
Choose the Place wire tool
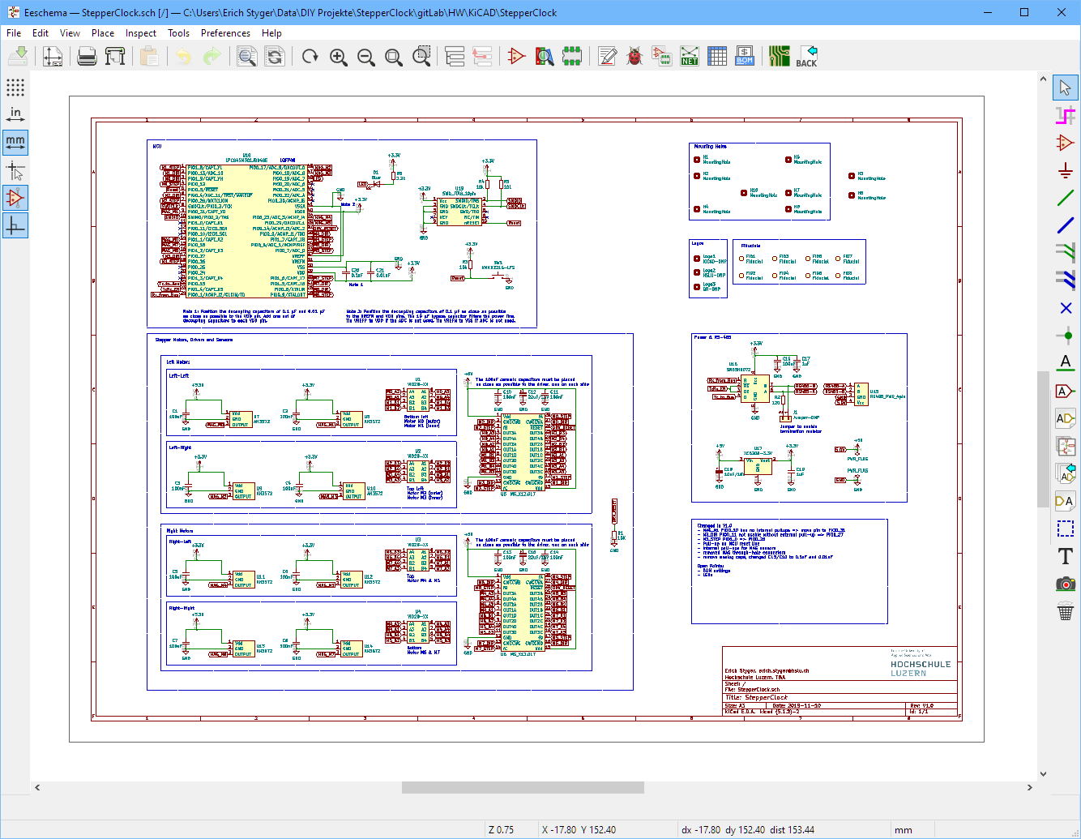point(1065,198)
